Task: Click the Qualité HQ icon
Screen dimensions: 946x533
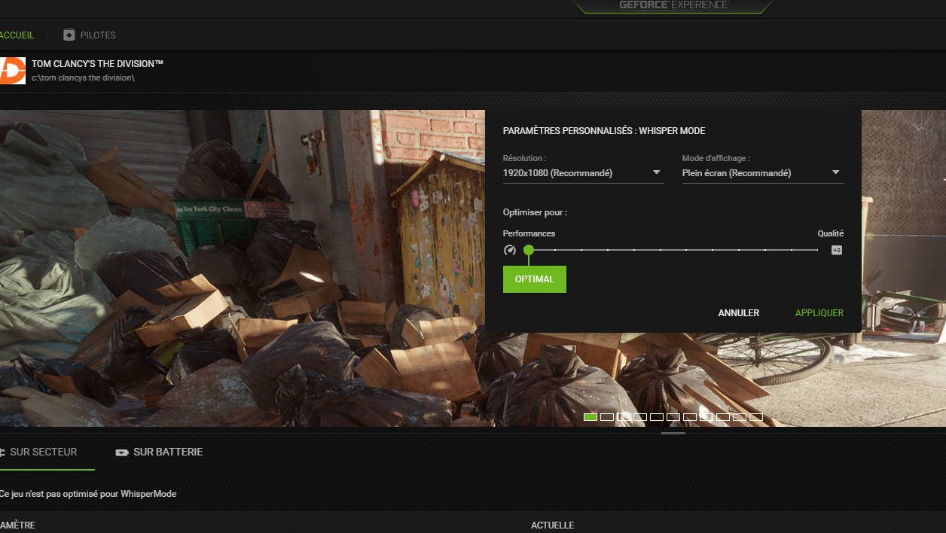Action: pyautogui.click(x=836, y=250)
